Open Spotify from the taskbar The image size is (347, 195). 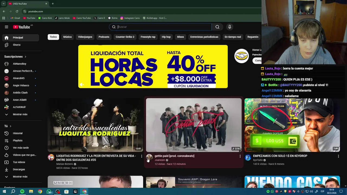coord(22,191)
